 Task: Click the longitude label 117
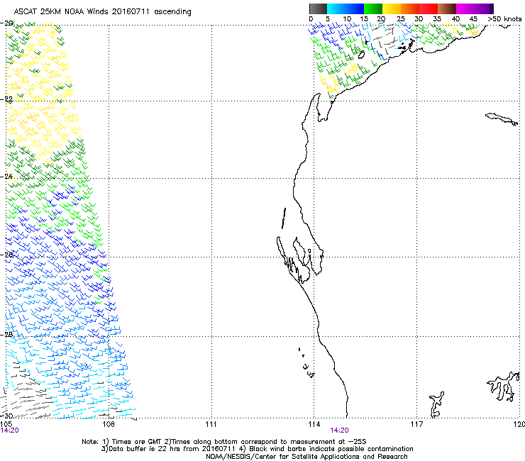[416, 425]
